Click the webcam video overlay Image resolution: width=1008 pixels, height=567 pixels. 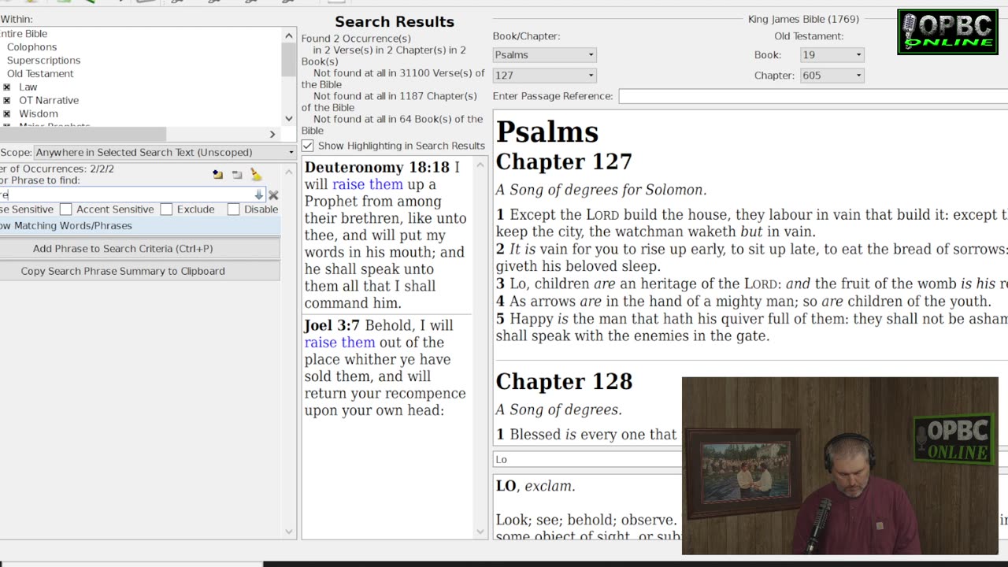839,465
